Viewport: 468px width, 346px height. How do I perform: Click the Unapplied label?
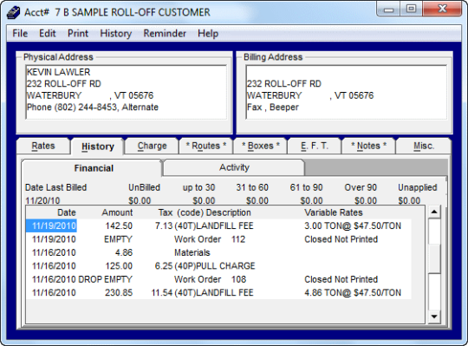[x=418, y=187]
